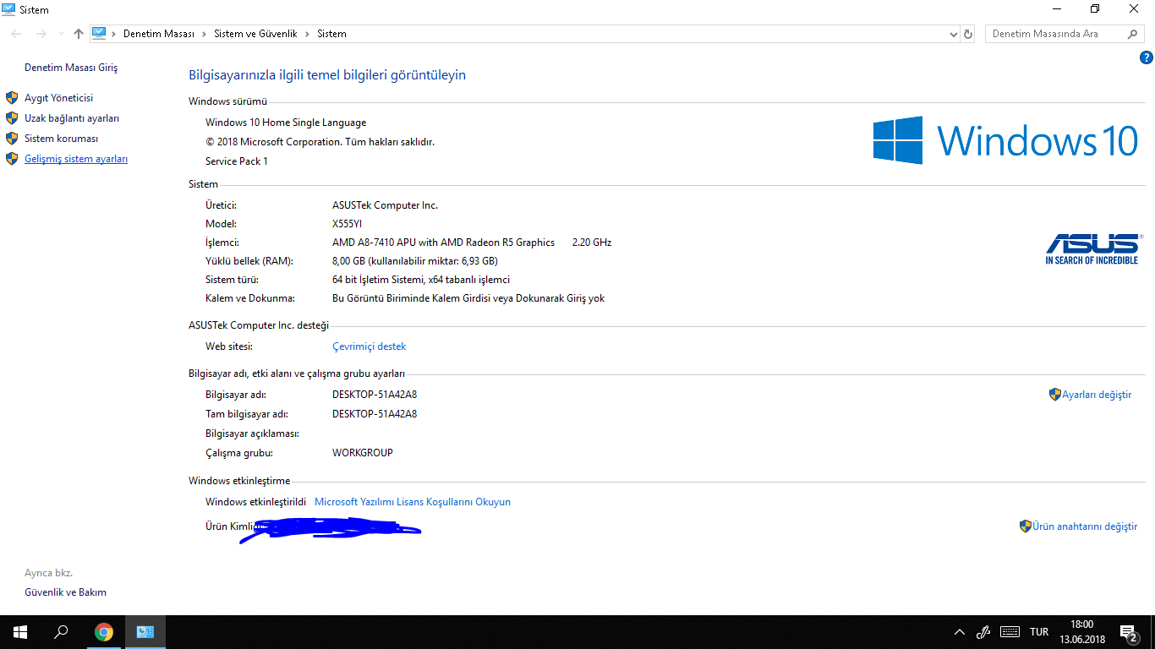
Task: Click the text X555YI model value
Action: coord(347,224)
